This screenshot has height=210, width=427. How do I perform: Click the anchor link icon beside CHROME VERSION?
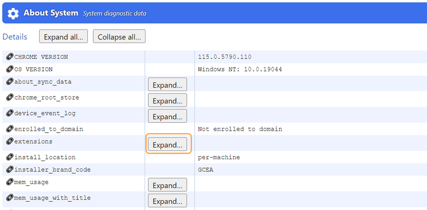[10, 57]
